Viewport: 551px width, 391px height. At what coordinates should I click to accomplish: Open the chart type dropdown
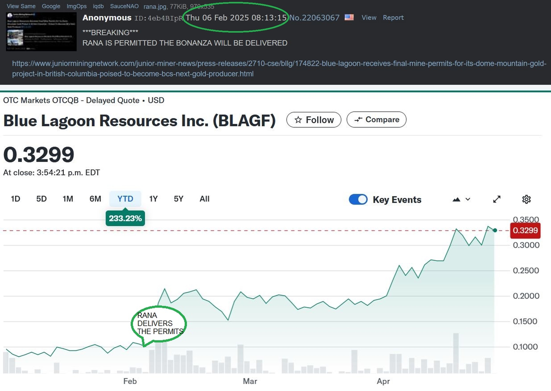pos(461,199)
